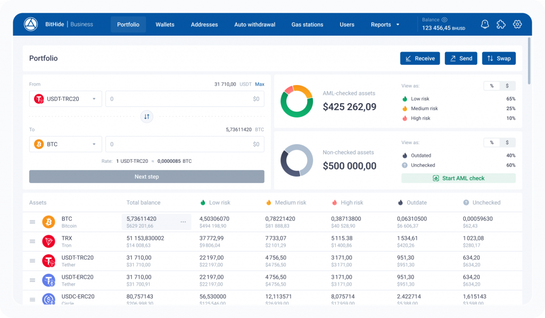
Task: Toggle balance visibility eye icon
Action: click(x=444, y=20)
